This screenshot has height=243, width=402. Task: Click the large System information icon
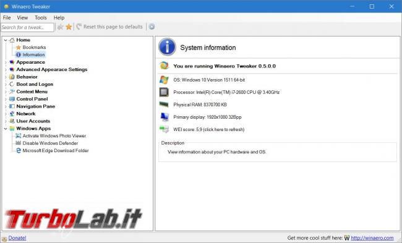point(167,47)
